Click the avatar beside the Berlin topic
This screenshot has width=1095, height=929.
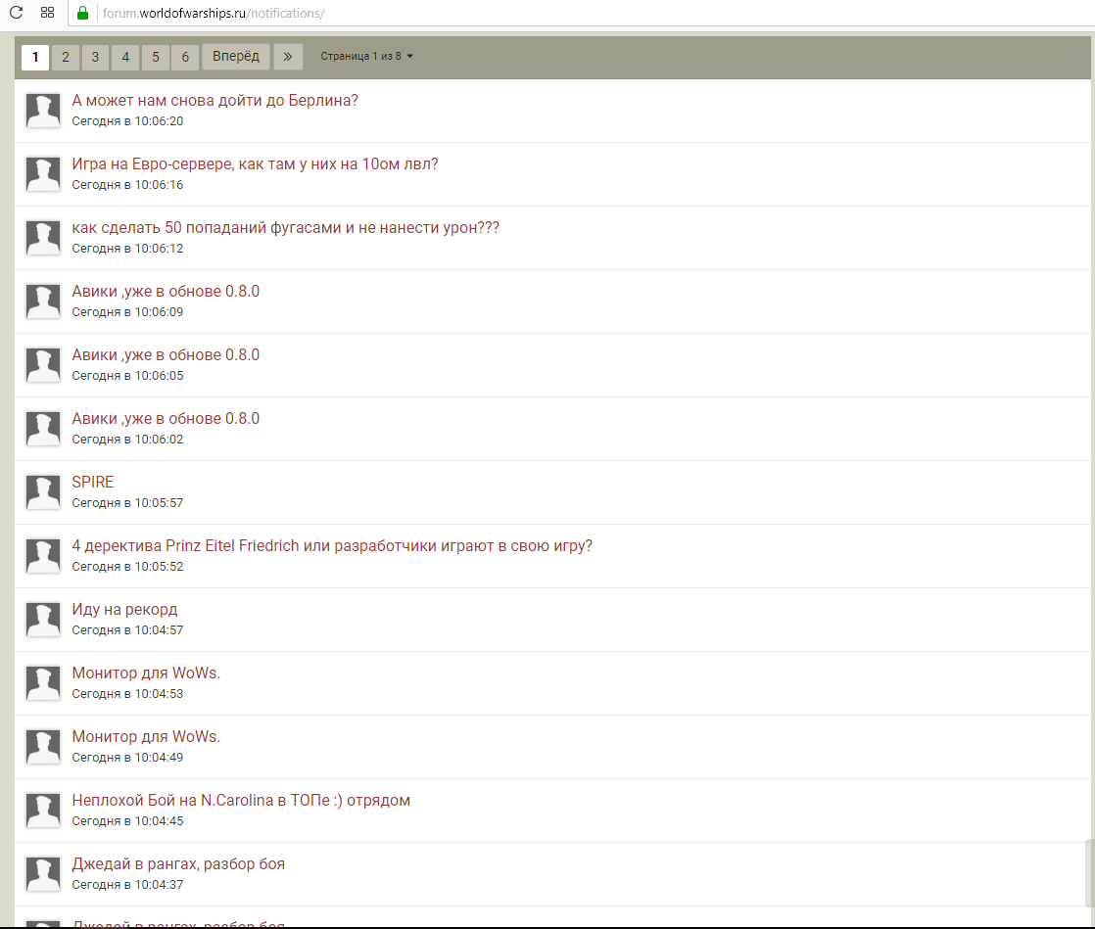pos(42,111)
